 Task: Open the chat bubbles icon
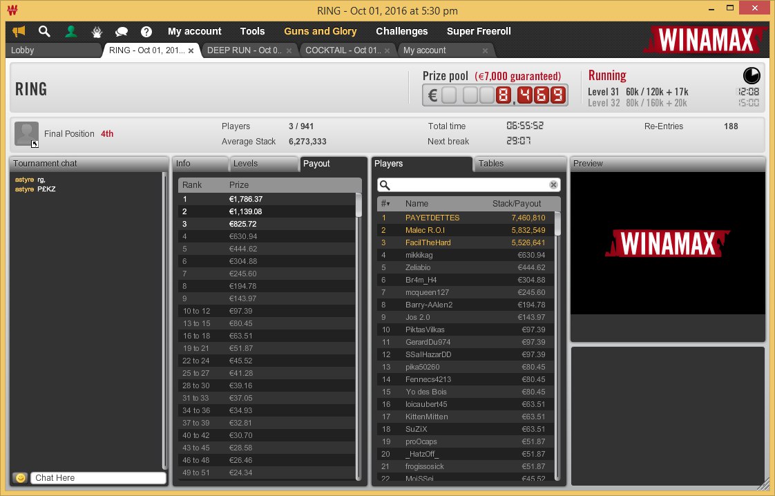click(122, 32)
